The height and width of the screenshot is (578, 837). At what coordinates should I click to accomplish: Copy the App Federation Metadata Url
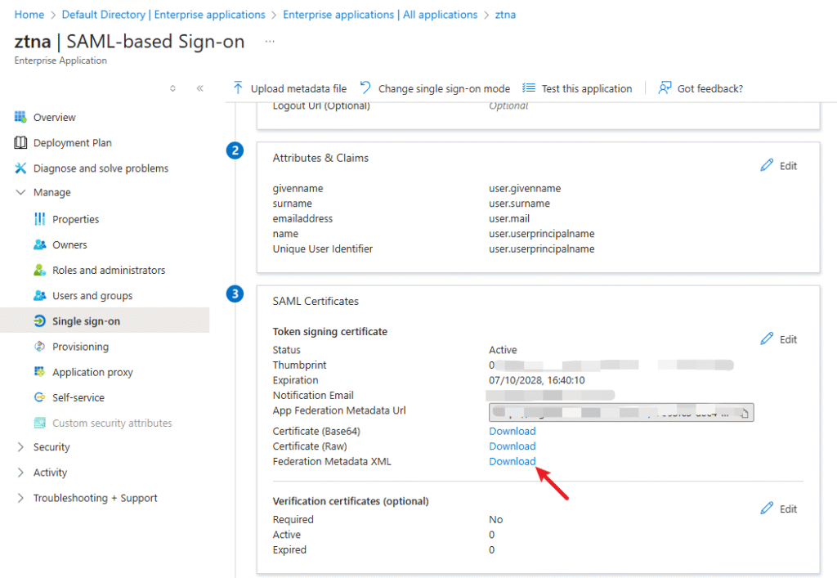pyautogui.click(x=744, y=413)
